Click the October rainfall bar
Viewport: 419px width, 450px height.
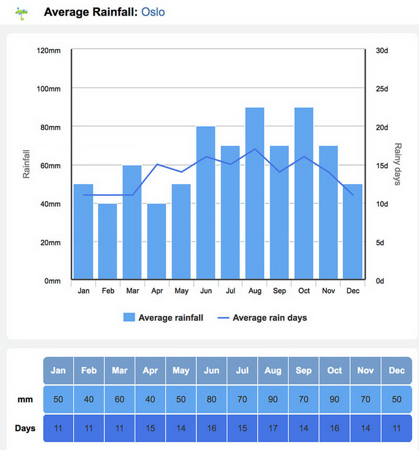click(x=304, y=194)
